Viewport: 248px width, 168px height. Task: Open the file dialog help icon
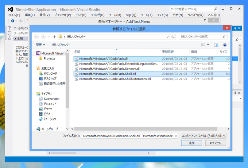click(225, 45)
